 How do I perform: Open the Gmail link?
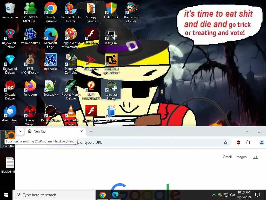tap(227, 157)
